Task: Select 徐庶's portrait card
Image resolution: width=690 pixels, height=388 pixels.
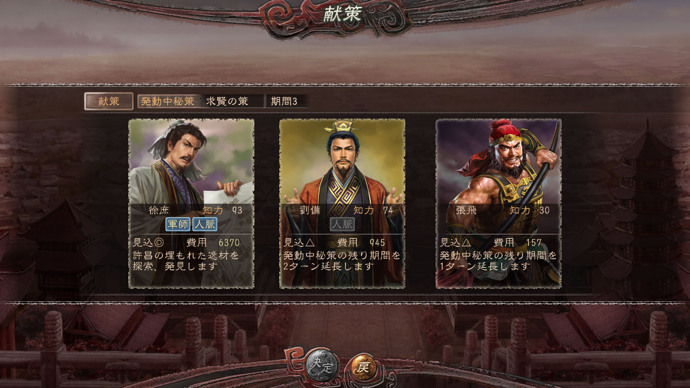Action: pyautogui.click(x=191, y=204)
